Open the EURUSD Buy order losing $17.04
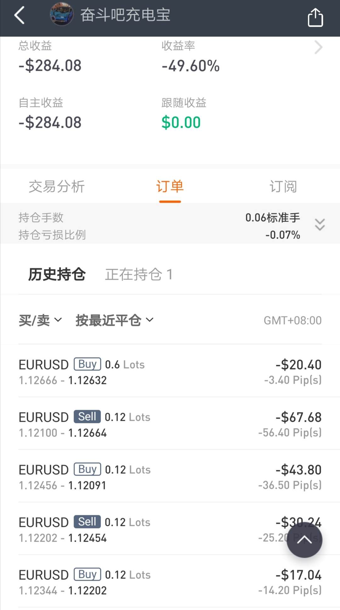Image resolution: width=340 pixels, height=610 pixels. [x=170, y=582]
